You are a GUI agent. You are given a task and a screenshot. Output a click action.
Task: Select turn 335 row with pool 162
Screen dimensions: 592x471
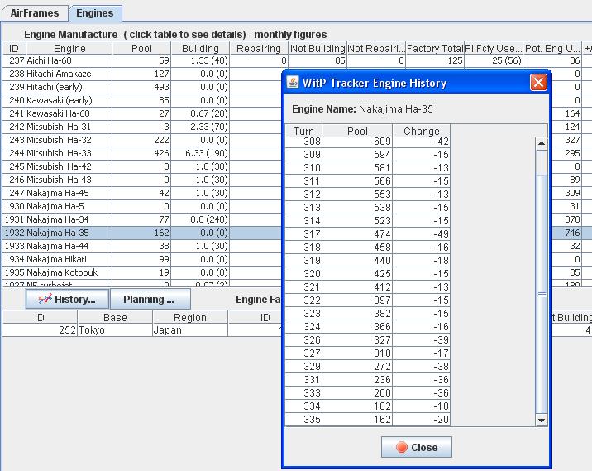point(367,419)
